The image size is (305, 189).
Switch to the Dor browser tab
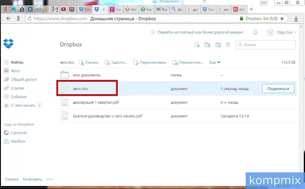point(178,9)
